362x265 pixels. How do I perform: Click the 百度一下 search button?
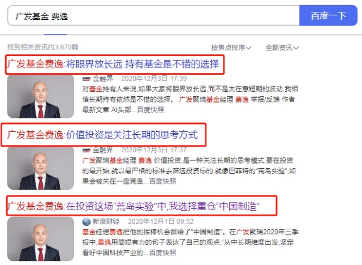[328, 16]
